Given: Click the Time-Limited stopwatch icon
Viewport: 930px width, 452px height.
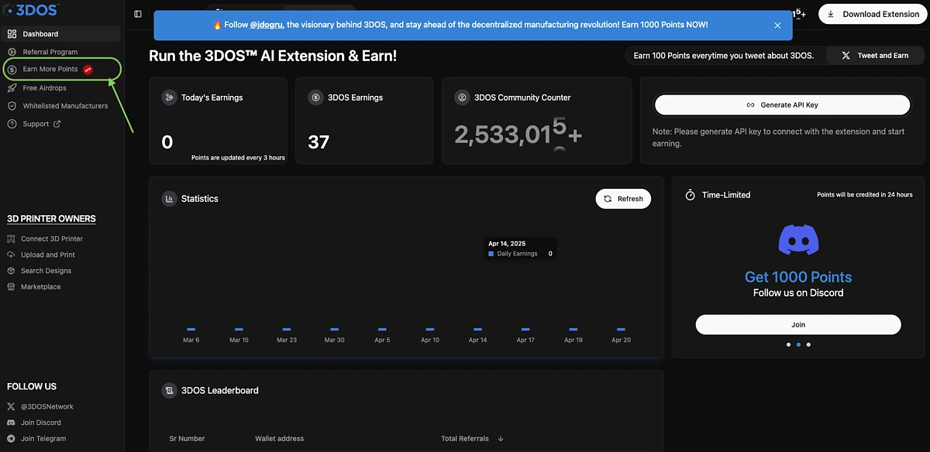Looking at the screenshot, I should pos(690,195).
